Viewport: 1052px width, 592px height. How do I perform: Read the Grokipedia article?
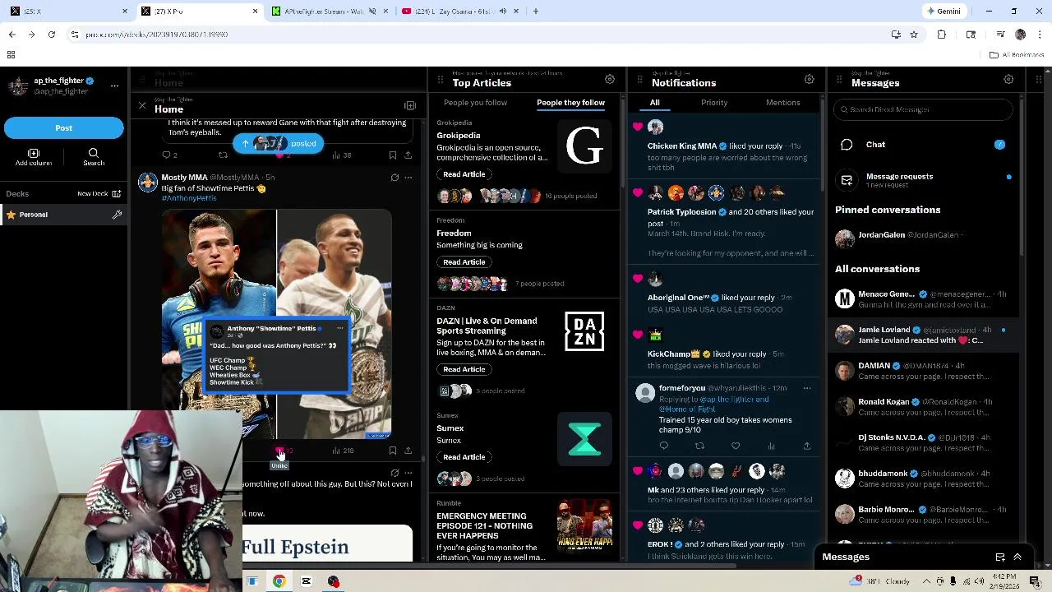(x=464, y=174)
